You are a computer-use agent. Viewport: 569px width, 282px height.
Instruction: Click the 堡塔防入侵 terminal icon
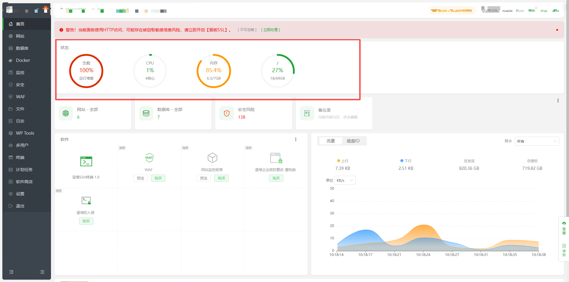(x=86, y=201)
